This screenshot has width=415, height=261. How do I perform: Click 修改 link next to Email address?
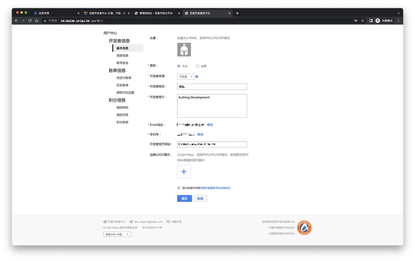pyautogui.click(x=210, y=125)
